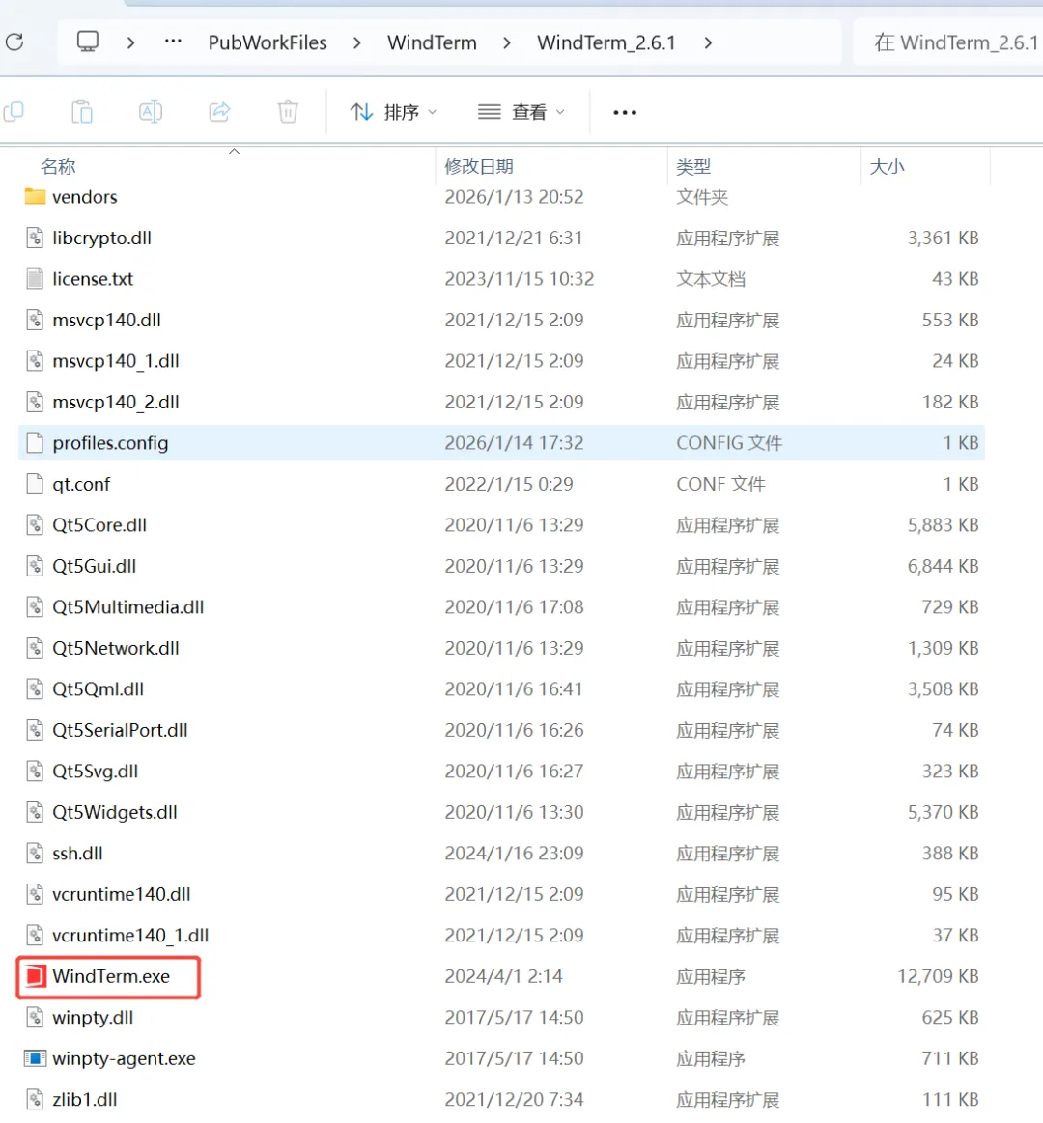1043x1123 pixels.
Task: Select the msvcp140_2.dll file icon
Action: (35, 402)
